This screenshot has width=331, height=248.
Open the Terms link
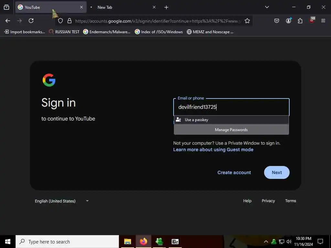pos(291,201)
